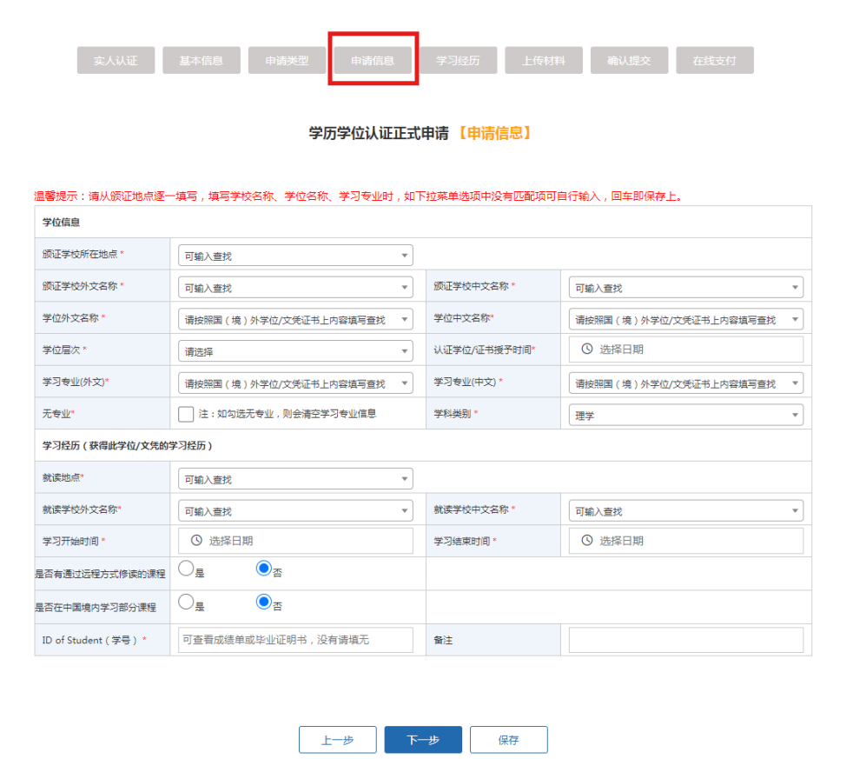The image size is (866, 759).
Task: Switch to the 学习经历 tab
Action: (x=458, y=60)
